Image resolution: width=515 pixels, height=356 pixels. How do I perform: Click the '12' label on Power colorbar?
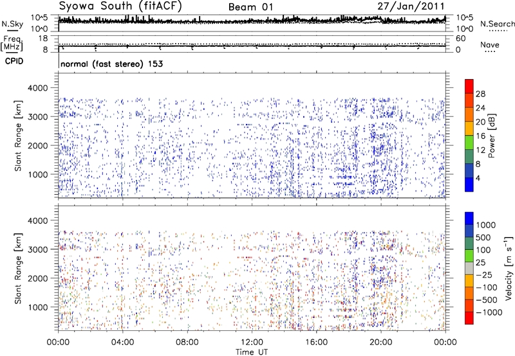point(480,150)
